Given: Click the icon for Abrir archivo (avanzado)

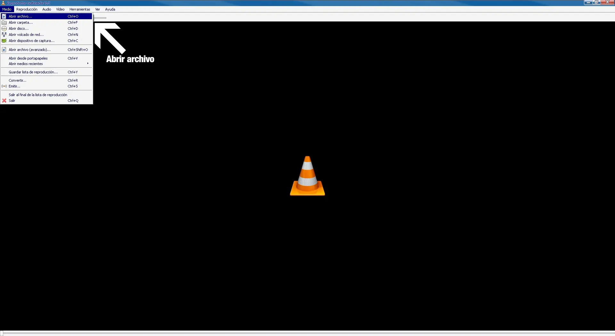Looking at the screenshot, I should 4,50.
